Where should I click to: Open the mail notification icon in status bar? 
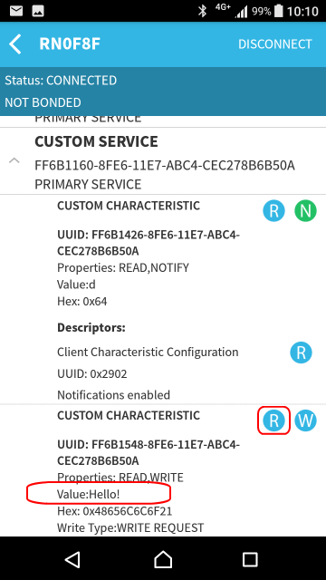tap(16, 11)
